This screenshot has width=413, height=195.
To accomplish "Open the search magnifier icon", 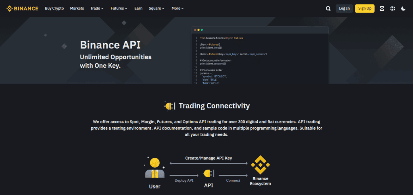I will [x=328, y=8].
